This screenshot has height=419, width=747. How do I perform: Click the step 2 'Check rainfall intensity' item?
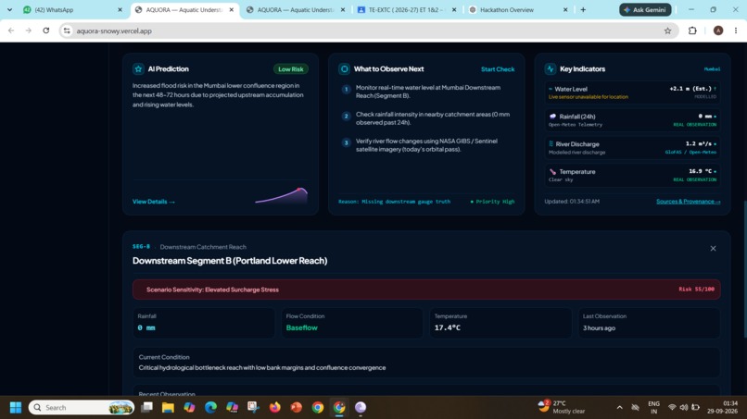pyautogui.click(x=427, y=118)
